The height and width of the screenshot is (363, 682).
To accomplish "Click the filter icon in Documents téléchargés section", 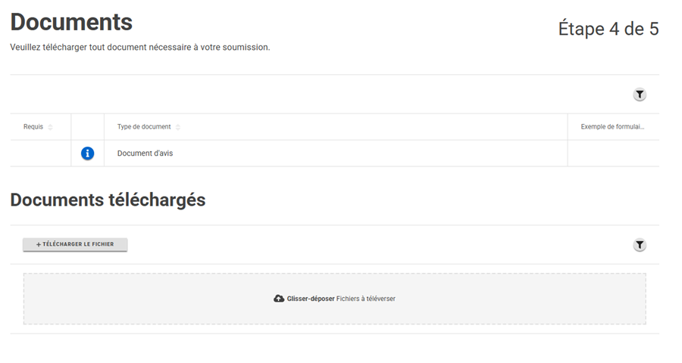I will pyautogui.click(x=640, y=245).
